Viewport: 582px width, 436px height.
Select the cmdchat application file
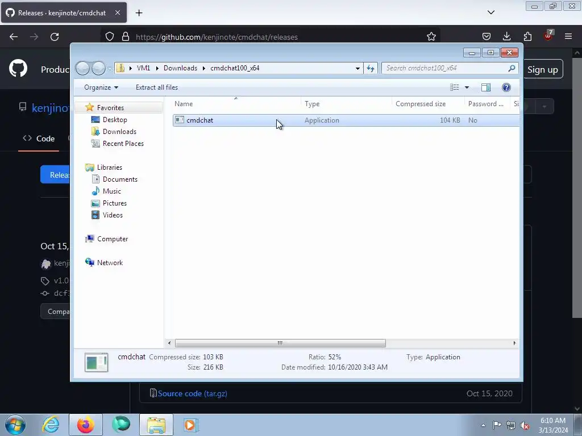click(x=346, y=120)
